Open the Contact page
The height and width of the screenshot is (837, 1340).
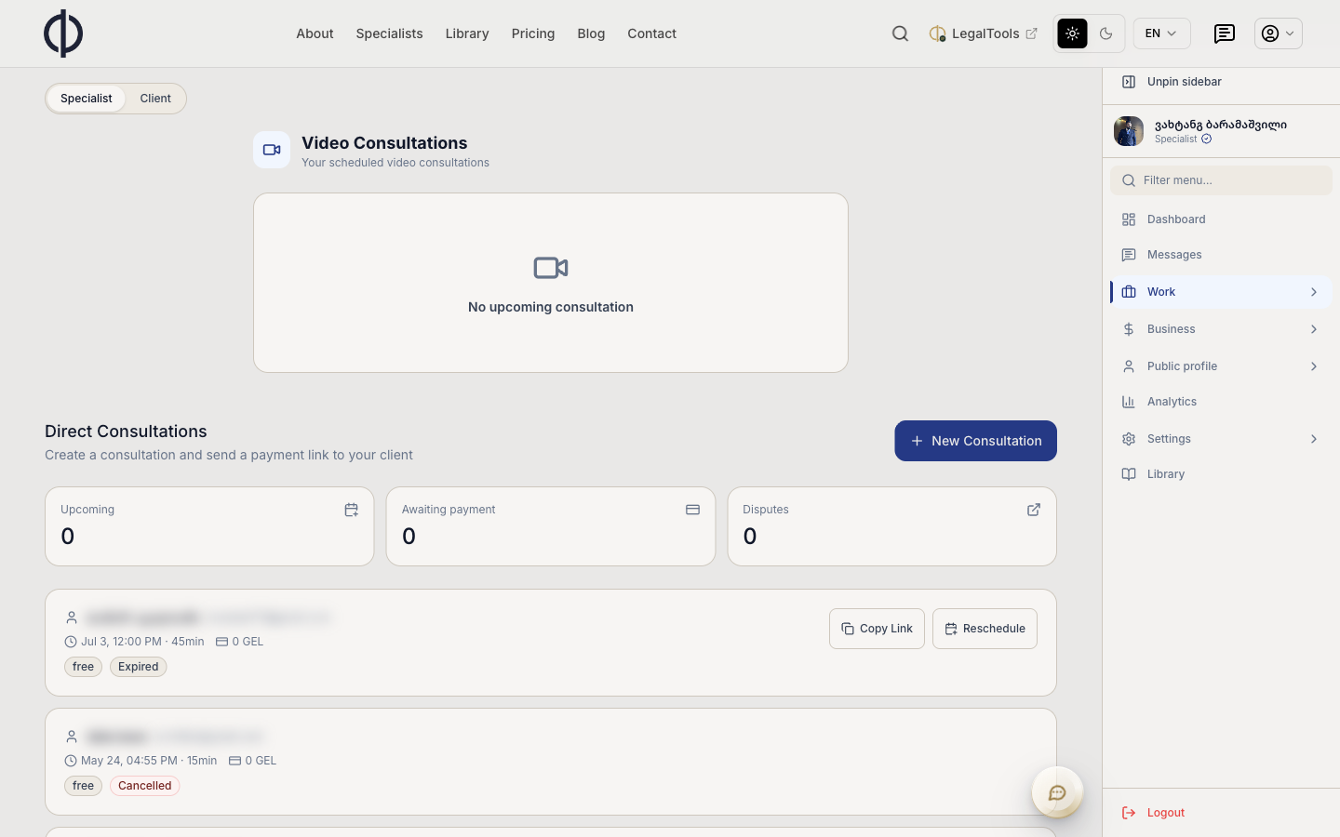[651, 33]
